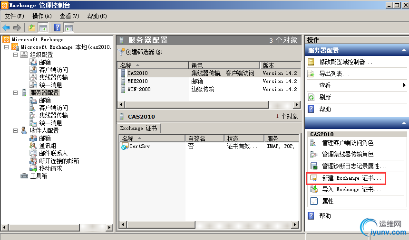Click the Back arrow toolbar icon

6,28
